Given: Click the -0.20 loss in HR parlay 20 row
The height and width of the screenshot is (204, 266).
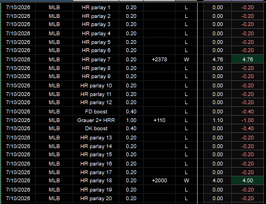Looking at the screenshot, I should click(248, 199).
